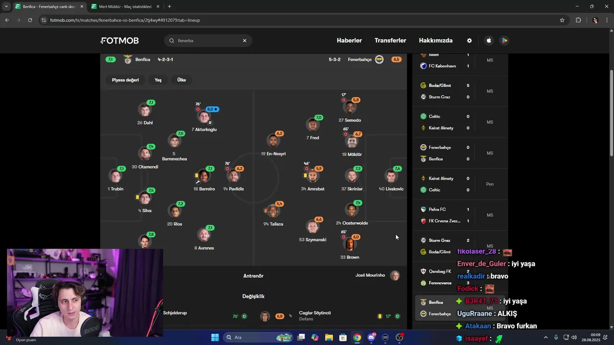Open a new browser tab
Screen dimensions: 614x345
pos(169,7)
